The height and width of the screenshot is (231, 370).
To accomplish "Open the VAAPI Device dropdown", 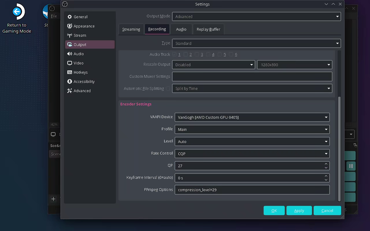I will click(x=252, y=117).
